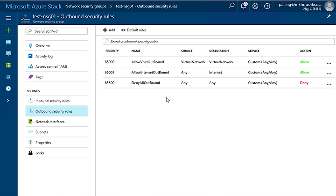Open the All resources grid icon
336x196 pixels.
tap(8, 65)
